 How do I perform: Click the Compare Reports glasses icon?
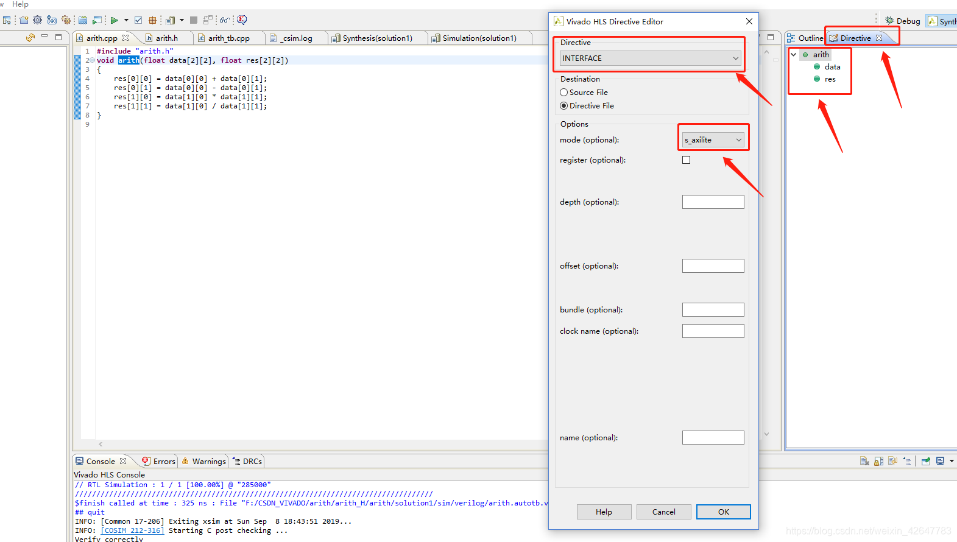pos(225,20)
